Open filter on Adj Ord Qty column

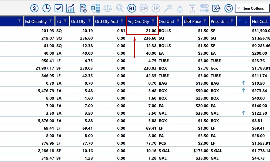tap(153, 21)
